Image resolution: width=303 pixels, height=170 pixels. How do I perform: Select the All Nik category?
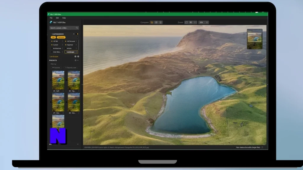[55, 41]
